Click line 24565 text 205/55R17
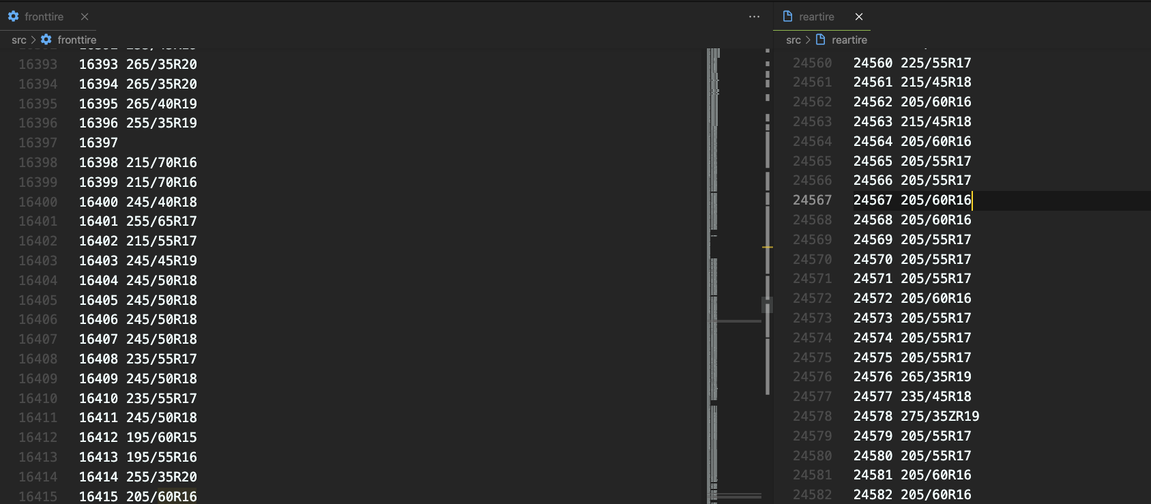This screenshot has width=1151, height=504. (x=936, y=161)
